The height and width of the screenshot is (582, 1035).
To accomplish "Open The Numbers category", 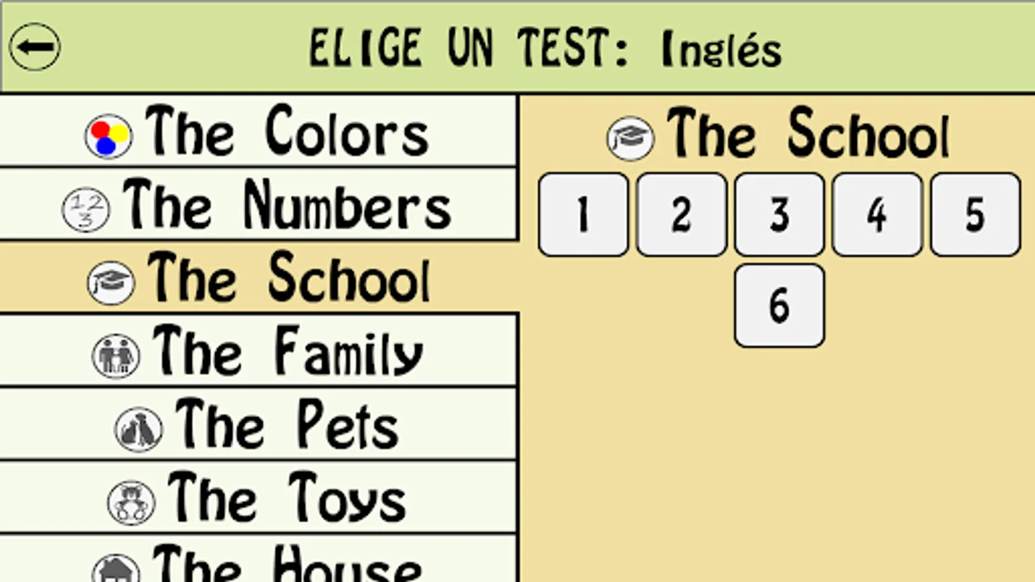I will pos(287,206).
